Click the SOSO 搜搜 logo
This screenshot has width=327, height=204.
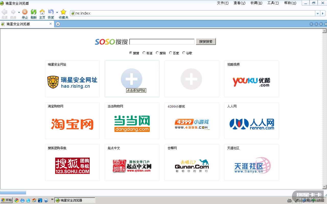tap(111, 42)
